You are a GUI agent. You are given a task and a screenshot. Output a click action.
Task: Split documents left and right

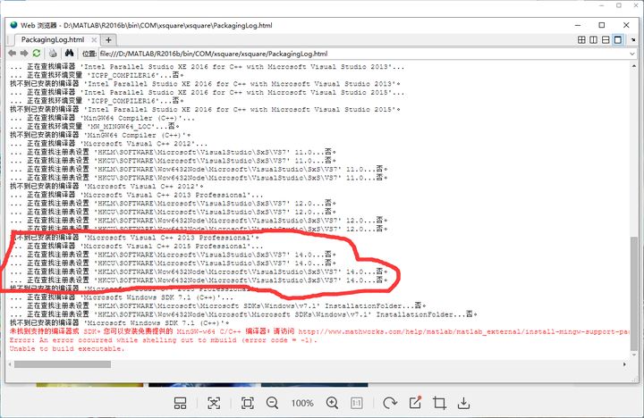pyautogui.click(x=594, y=40)
